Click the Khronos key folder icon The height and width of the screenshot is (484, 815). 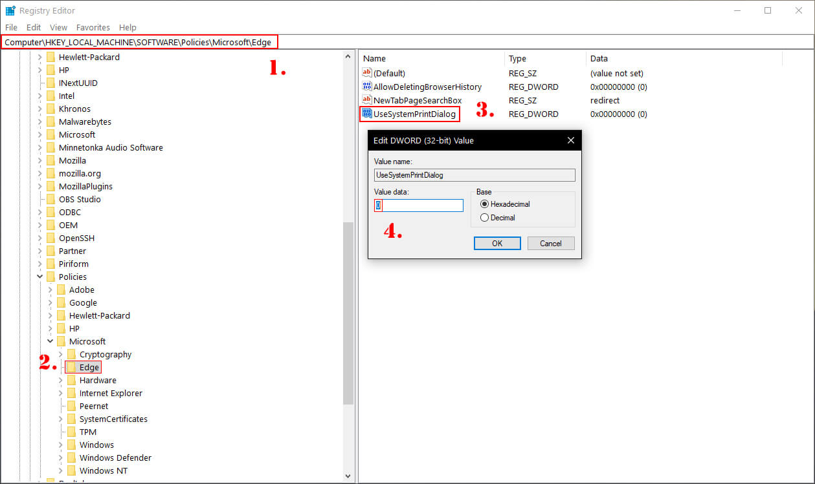(x=50, y=109)
